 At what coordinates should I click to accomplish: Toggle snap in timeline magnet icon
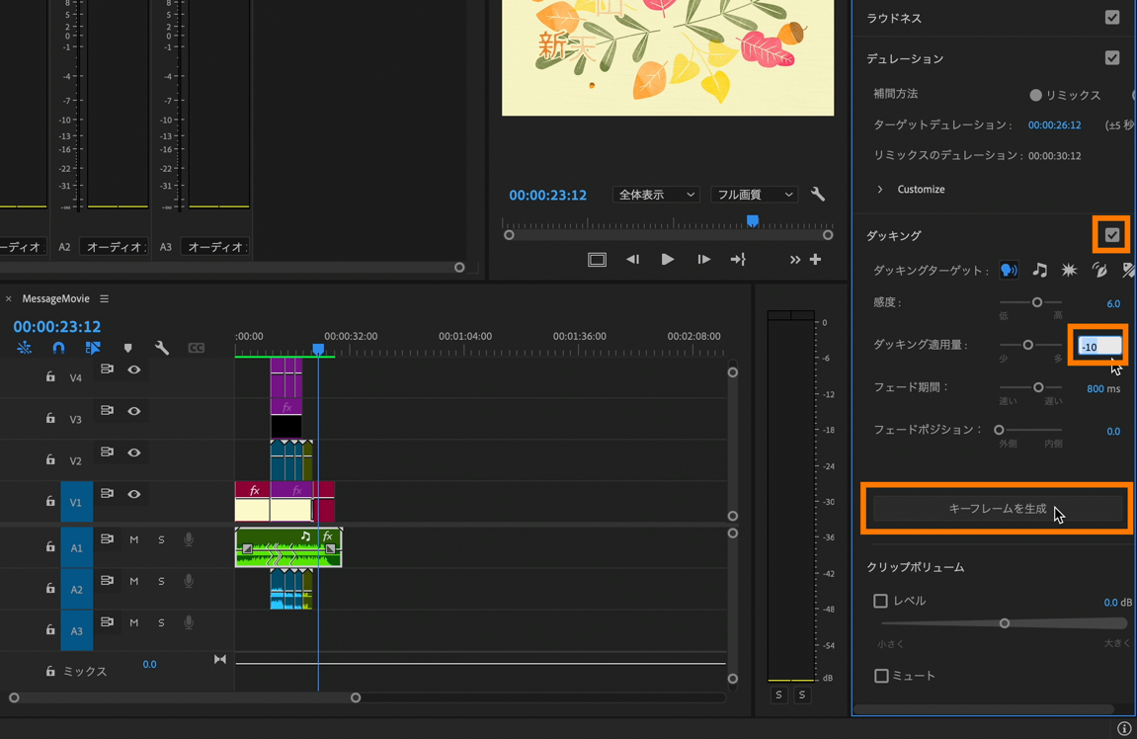pyautogui.click(x=58, y=348)
